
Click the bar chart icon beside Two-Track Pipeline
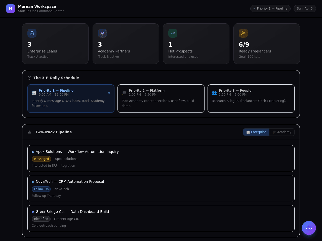coord(29,132)
